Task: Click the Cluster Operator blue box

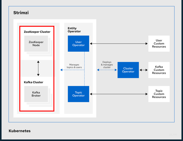Action: coord(128,70)
